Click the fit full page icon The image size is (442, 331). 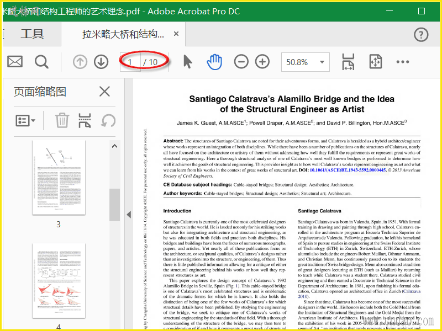coord(376,62)
